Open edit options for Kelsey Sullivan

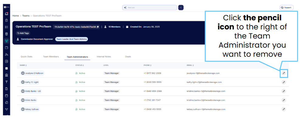[284, 109]
